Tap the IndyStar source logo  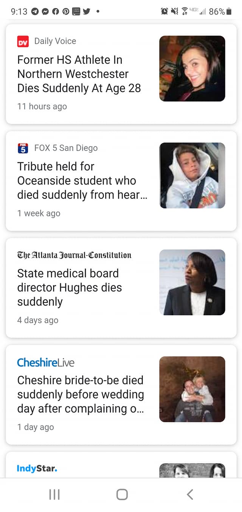[37, 468]
